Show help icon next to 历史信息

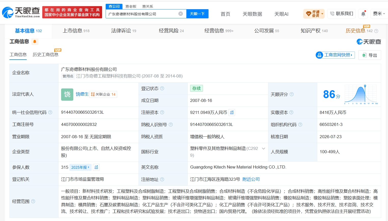pos(376,31)
